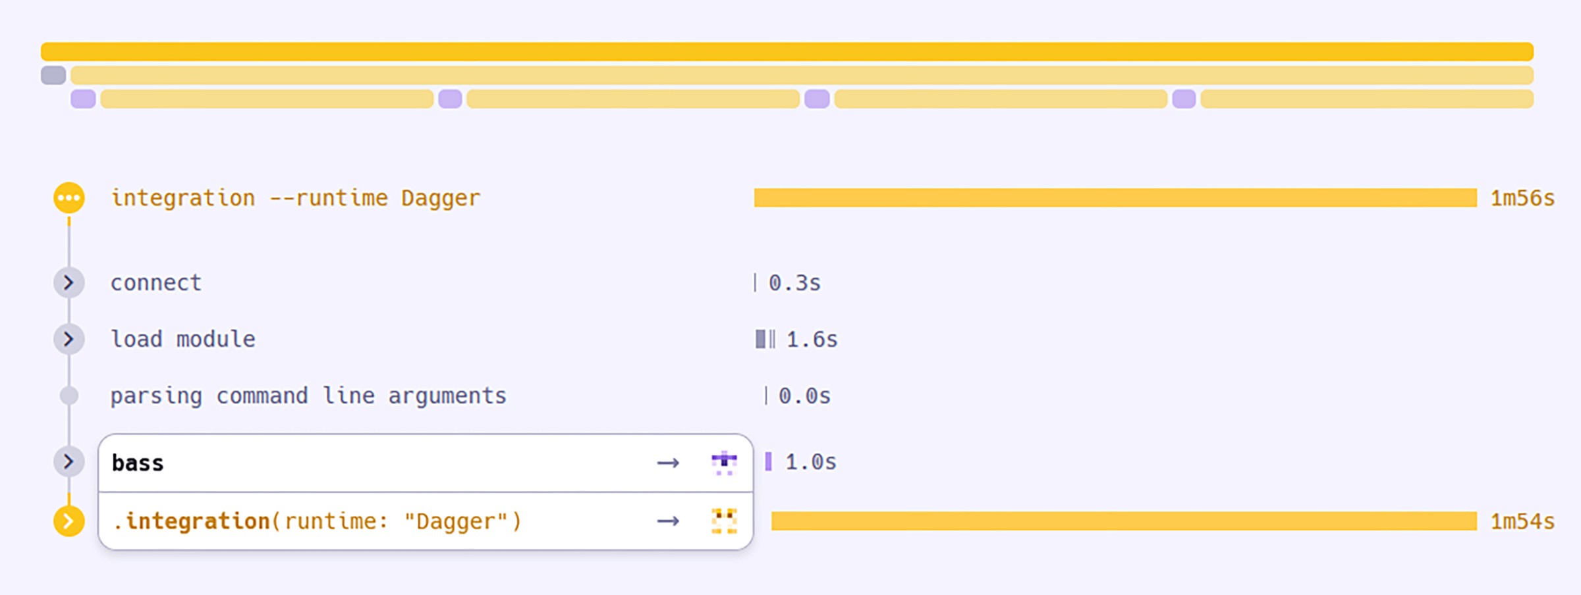Viewport: 1581px width, 595px height.
Task: Click the arrow icon in bass row
Action: coord(668,463)
